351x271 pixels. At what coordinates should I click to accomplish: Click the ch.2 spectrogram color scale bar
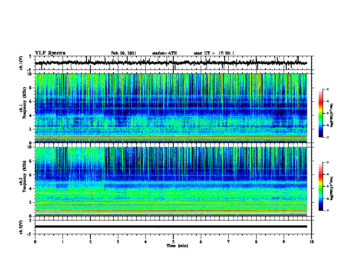click(x=320, y=186)
